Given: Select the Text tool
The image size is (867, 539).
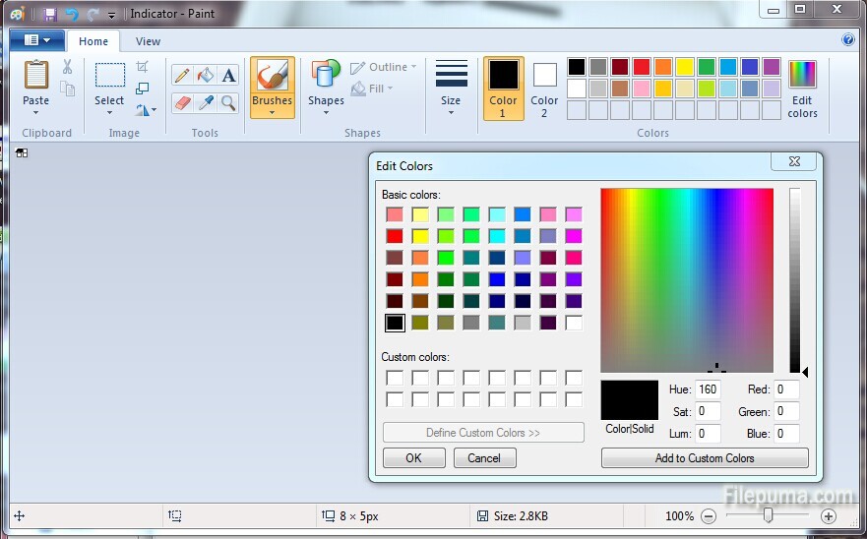Looking at the screenshot, I should (228, 76).
